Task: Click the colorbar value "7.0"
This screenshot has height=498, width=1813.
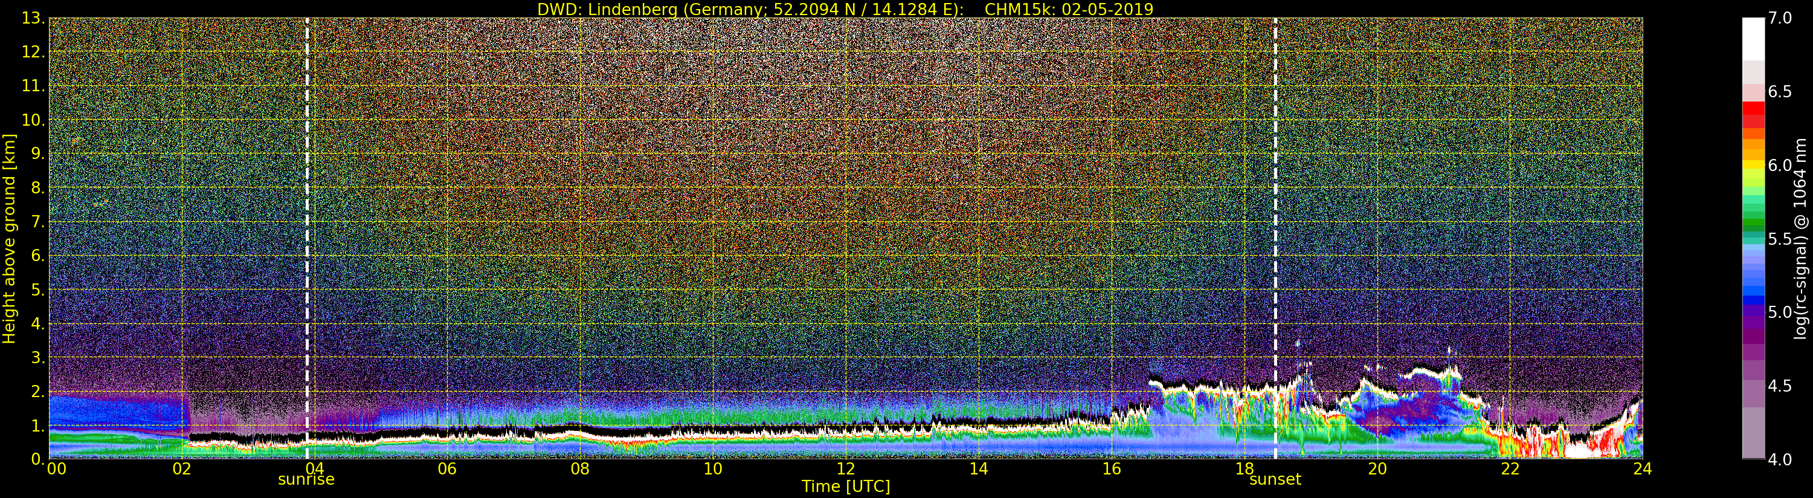Action: tap(1780, 18)
